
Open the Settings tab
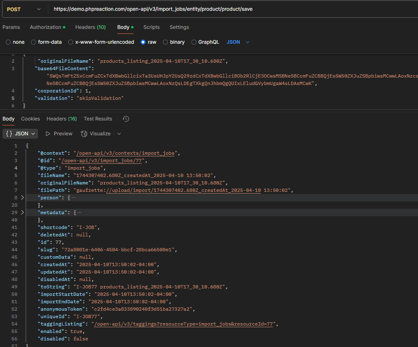pos(179,27)
